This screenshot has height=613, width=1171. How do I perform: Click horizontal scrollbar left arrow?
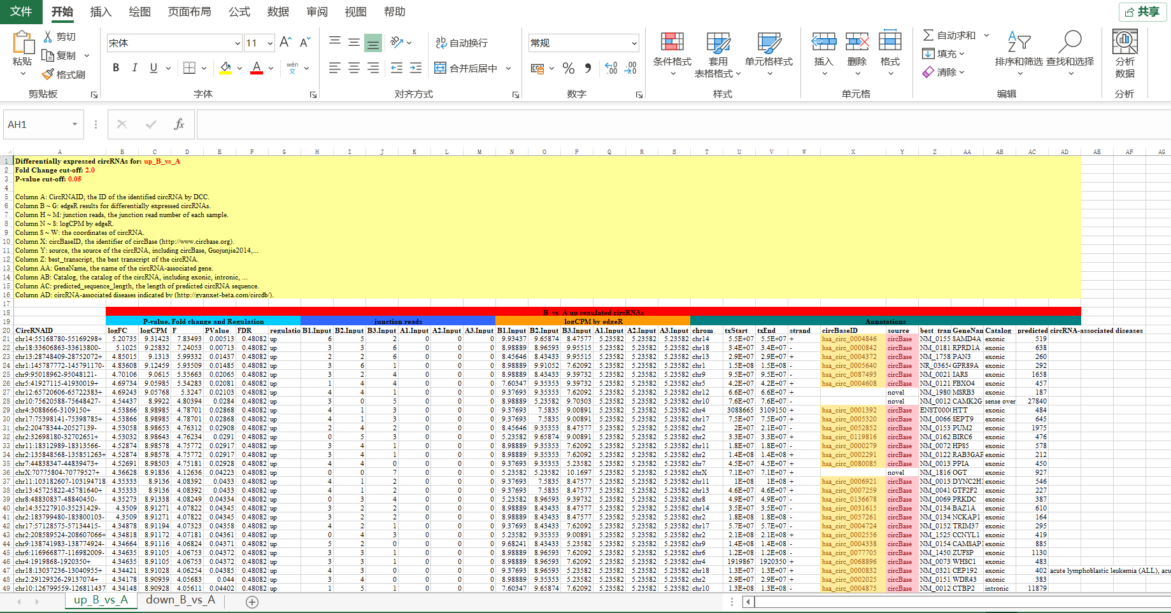(748, 602)
